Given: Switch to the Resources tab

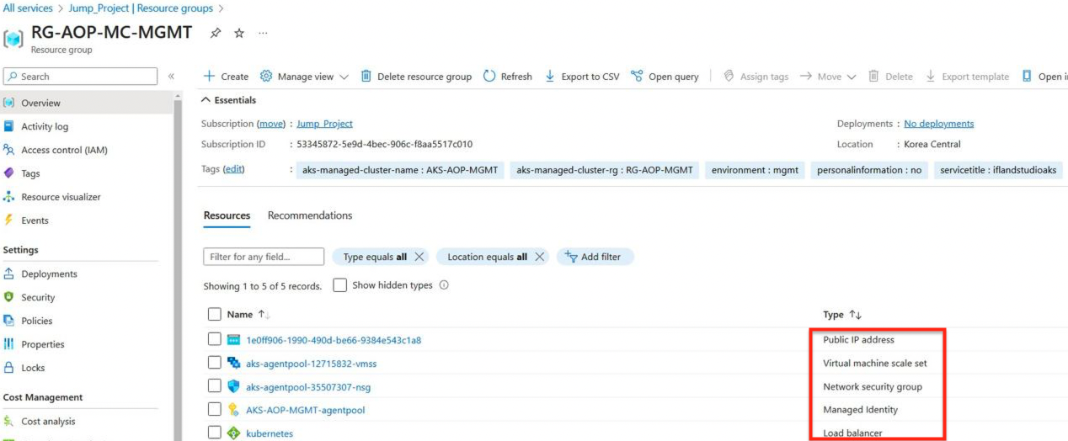Looking at the screenshot, I should [227, 215].
